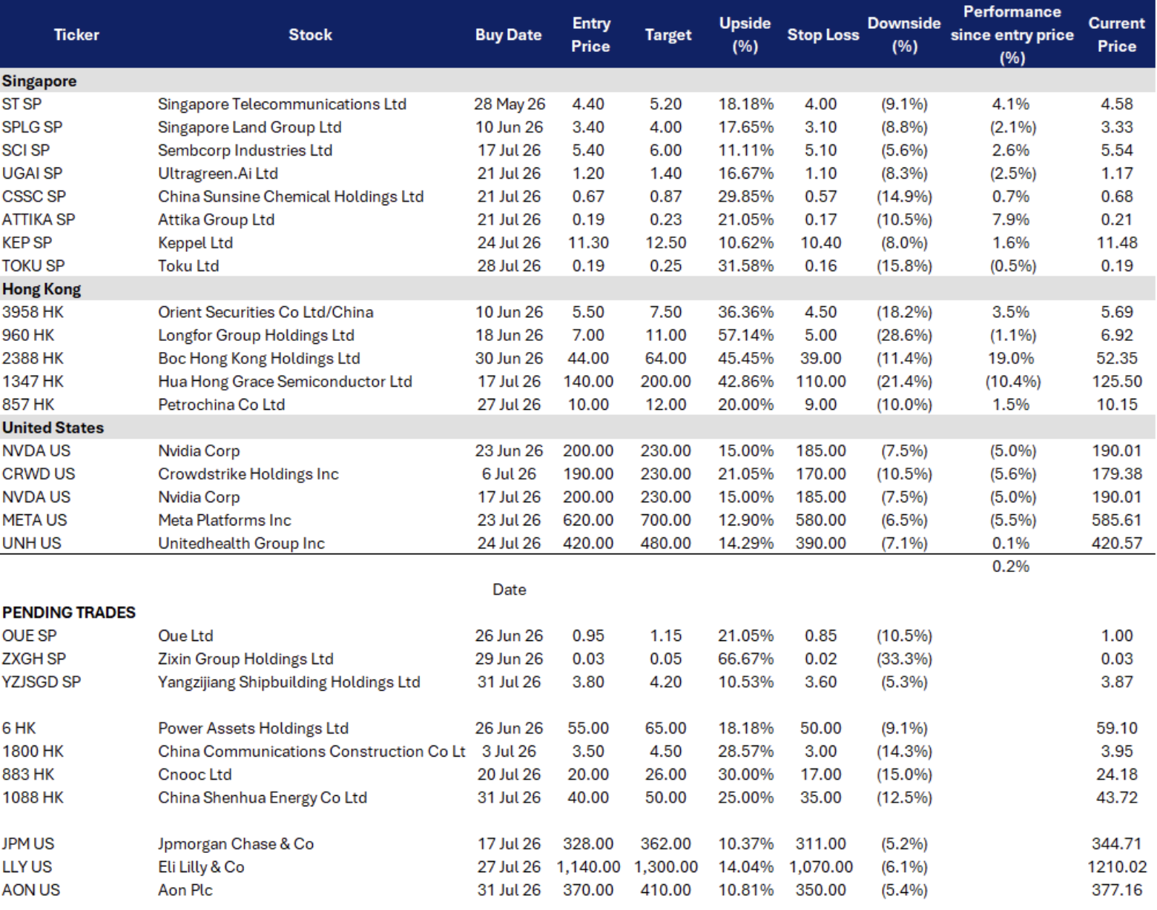Click the Stock column header
This screenshot has height=910, width=1157.
tap(310, 35)
